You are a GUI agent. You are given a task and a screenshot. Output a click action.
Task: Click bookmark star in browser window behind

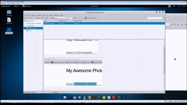tap(172, 24)
